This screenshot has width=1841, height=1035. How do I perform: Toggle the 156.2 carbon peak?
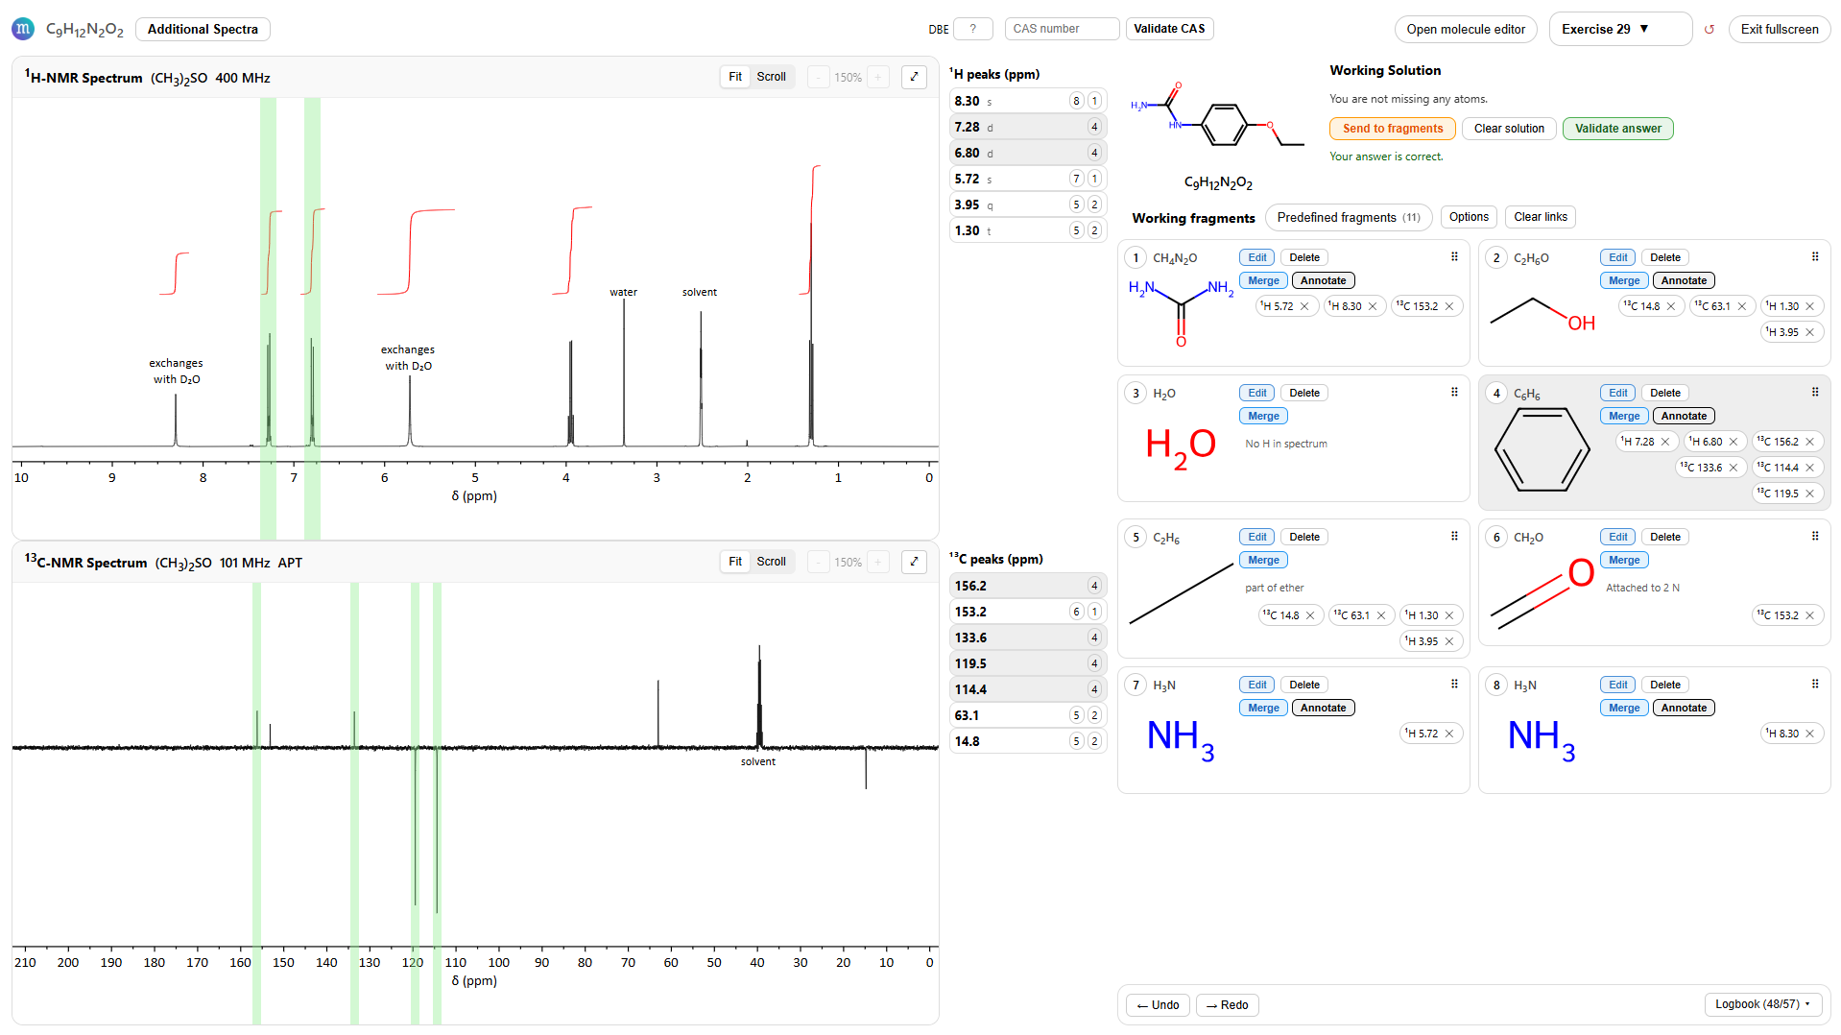click(x=1028, y=586)
